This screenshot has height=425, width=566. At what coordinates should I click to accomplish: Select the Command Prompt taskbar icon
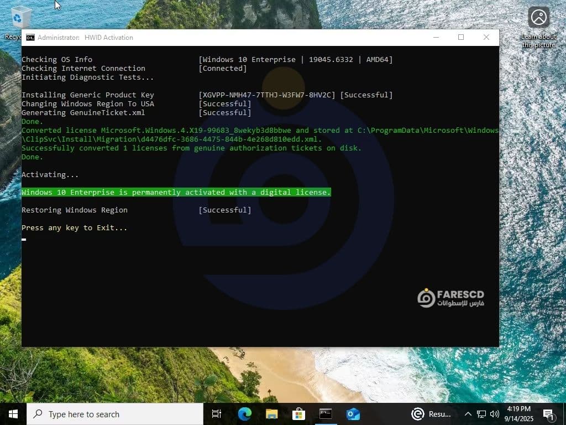pyautogui.click(x=326, y=414)
